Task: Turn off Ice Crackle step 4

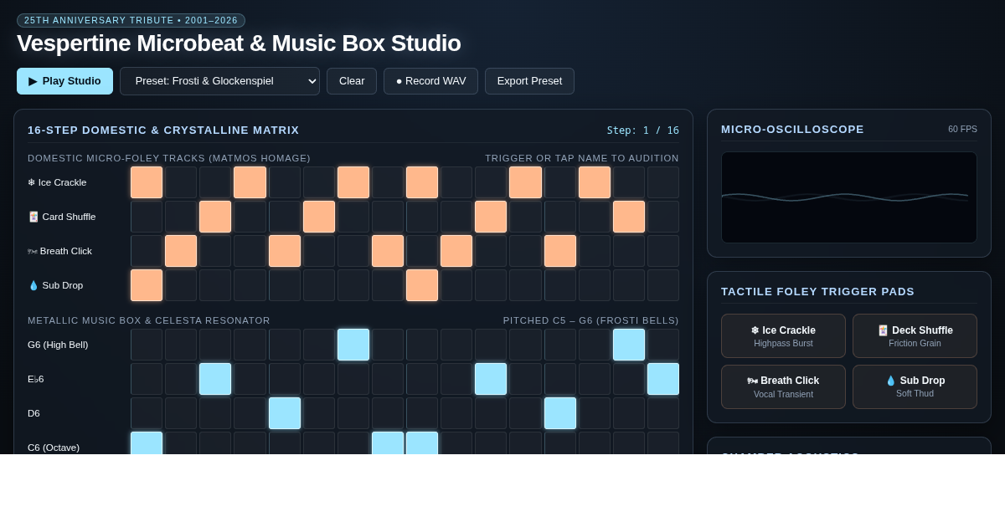Action: coord(250,182)
